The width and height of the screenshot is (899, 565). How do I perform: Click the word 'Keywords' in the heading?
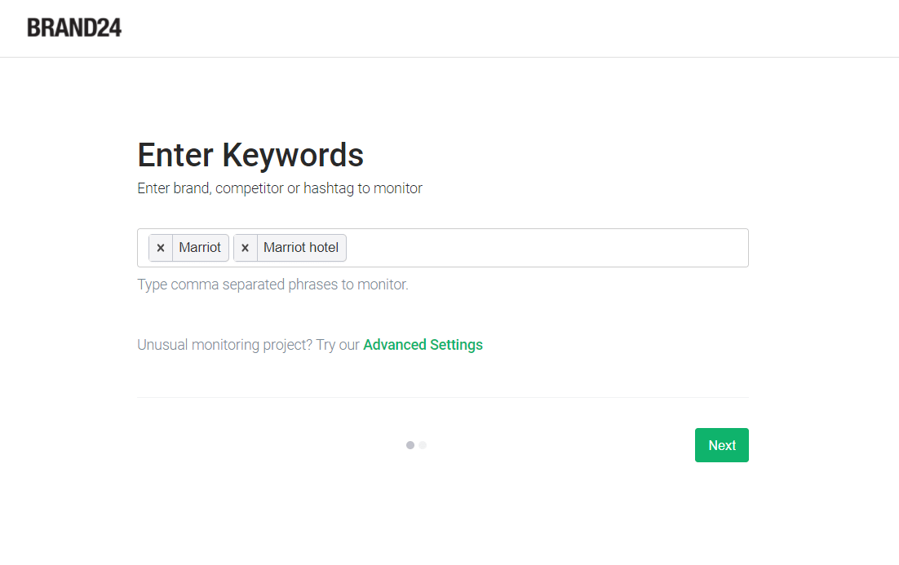click(293, 155)
